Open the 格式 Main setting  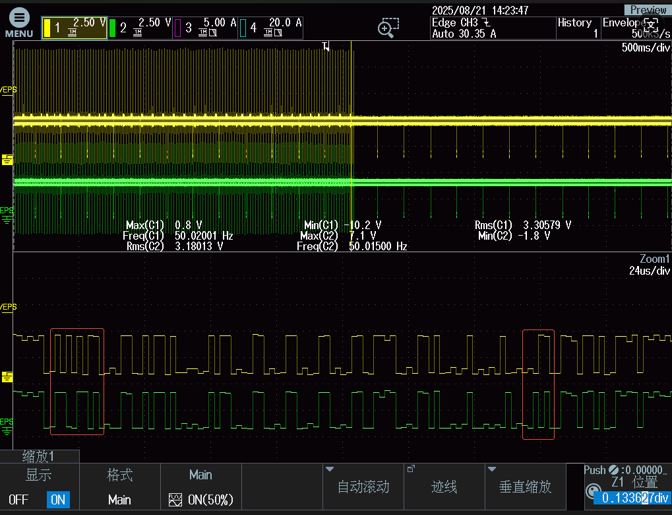tap(119, 487)
